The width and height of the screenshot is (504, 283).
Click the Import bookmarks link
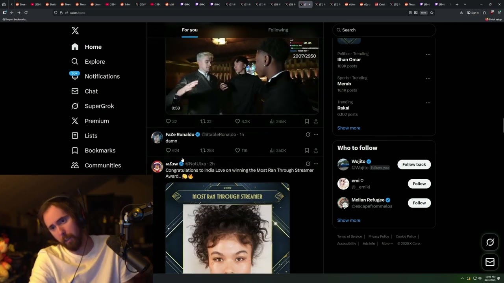click(x=15, y=19)
